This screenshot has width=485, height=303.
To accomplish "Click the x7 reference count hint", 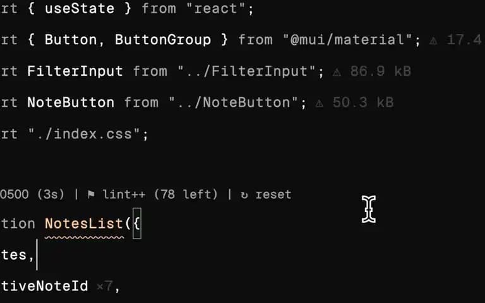I will [104, 287].
